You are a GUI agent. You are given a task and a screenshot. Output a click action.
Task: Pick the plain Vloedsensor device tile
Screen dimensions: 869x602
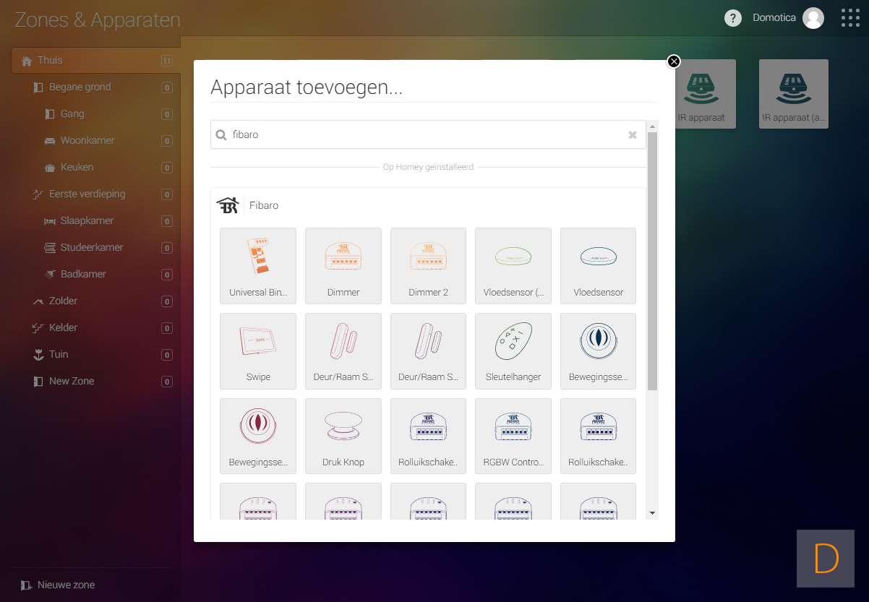point(599,265)
